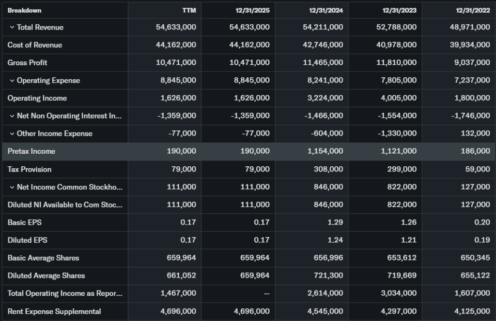Screen dimensions: 496x321
Task: Select the Cost of Revenue row label
Action: 34,45
